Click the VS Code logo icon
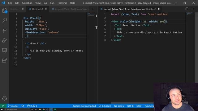The width and height of the screenshot is (198, 111). click(3, 3)
